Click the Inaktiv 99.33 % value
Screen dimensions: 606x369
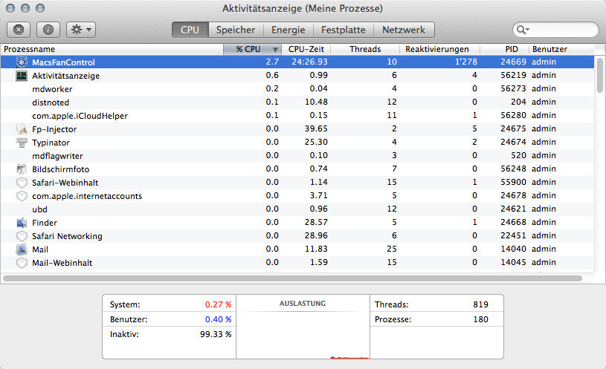pos(216,334)
